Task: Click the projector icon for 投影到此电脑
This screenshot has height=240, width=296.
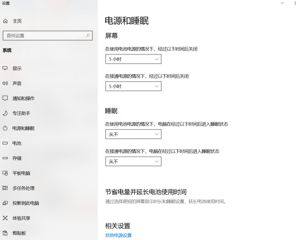Action: 5,203
